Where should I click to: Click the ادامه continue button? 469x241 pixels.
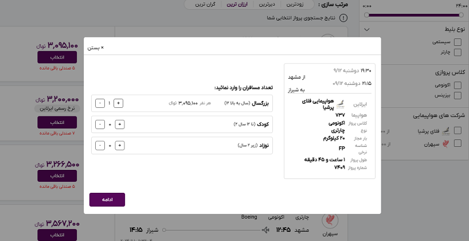click(107, 200)
